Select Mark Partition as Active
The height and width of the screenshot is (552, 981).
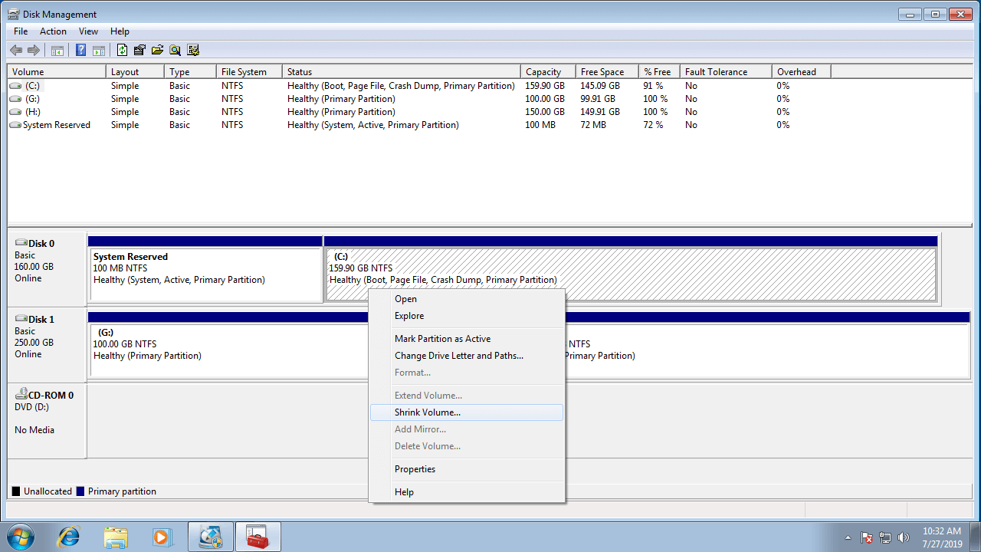[442, 339]
